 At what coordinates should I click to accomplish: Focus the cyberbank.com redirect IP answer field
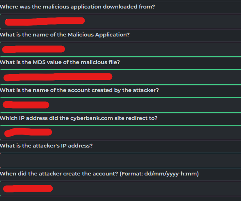[121, 133]
